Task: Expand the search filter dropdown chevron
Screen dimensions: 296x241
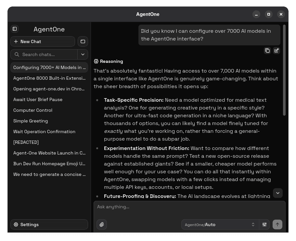Action: tap(83, 54)
